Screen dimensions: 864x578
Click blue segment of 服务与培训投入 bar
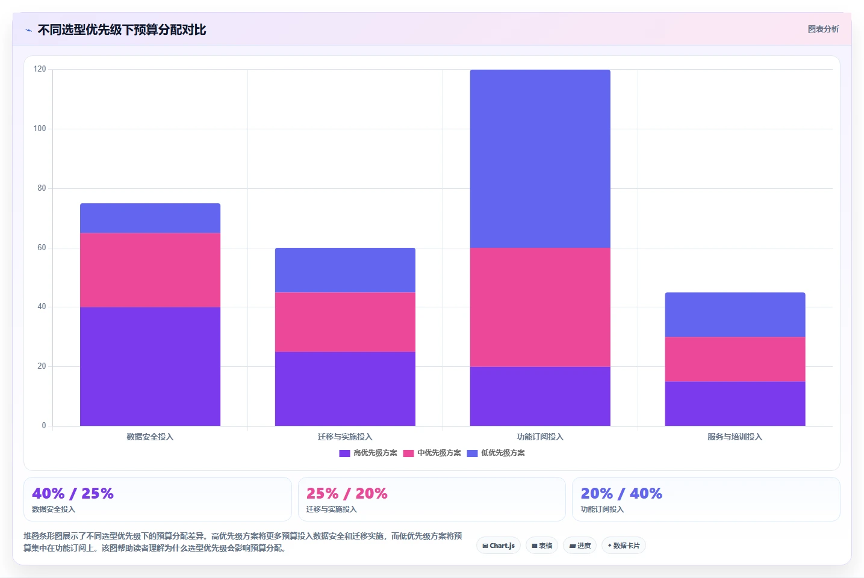tap(735, 315)
